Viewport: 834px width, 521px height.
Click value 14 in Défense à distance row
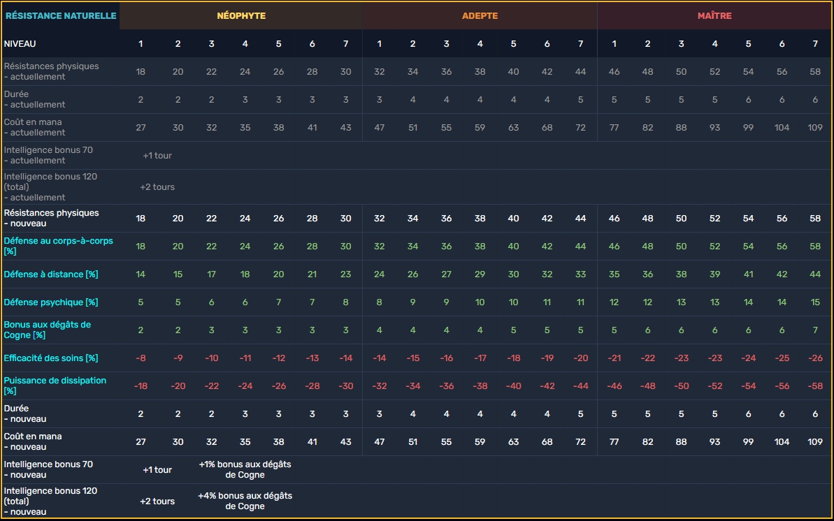[141, 274]
